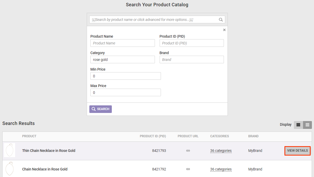Open product URL link for Thin Chain Necklace

tap(188, 151)
